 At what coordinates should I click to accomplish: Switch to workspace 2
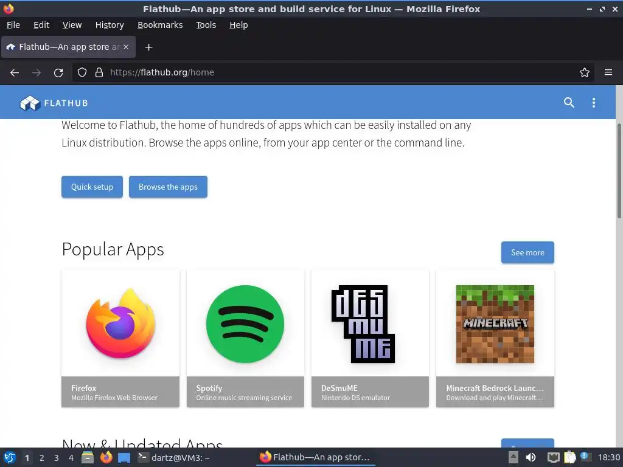point(42,458)
